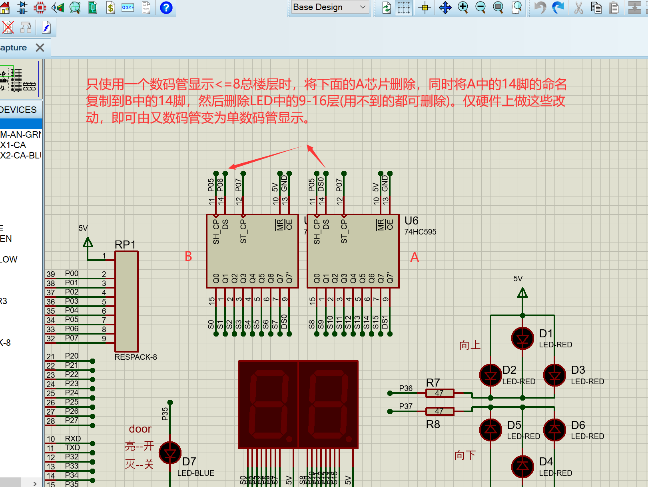Select LED D5
This screenshot has height=487, width=648.
pyautogui.click(x=490, y=430)
